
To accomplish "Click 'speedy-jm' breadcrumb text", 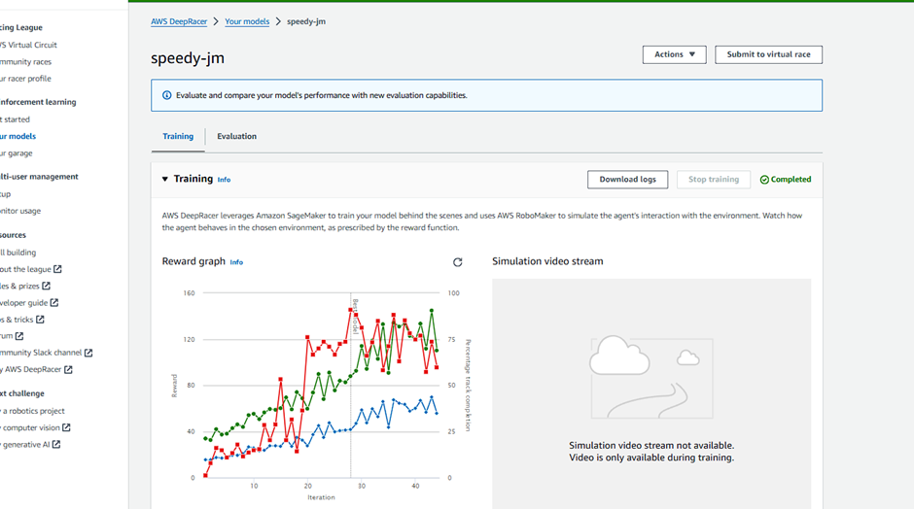I will click(x=306, y=21).
